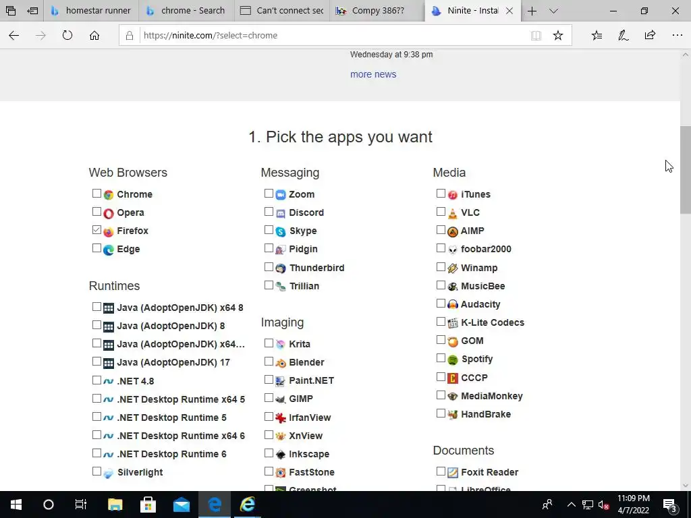The image size is (691, 518).
Task: Click the page vertical scrollbar thumb
Action: click(x=686, y=169)
